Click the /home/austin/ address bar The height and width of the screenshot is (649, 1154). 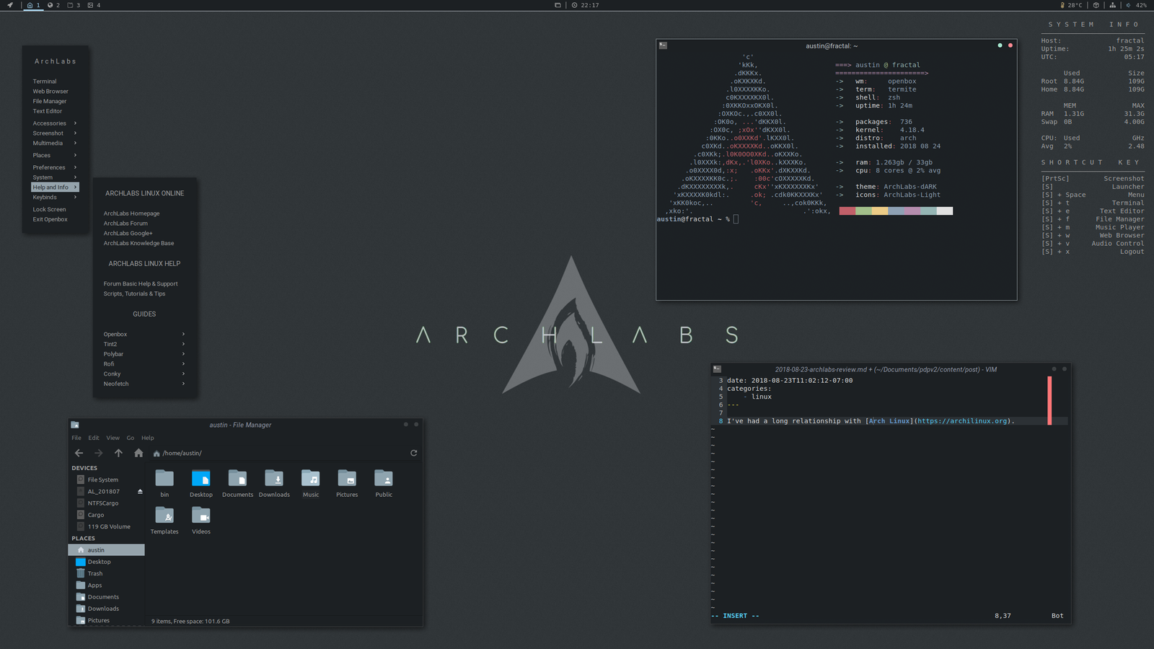click(x=180, y=452)
